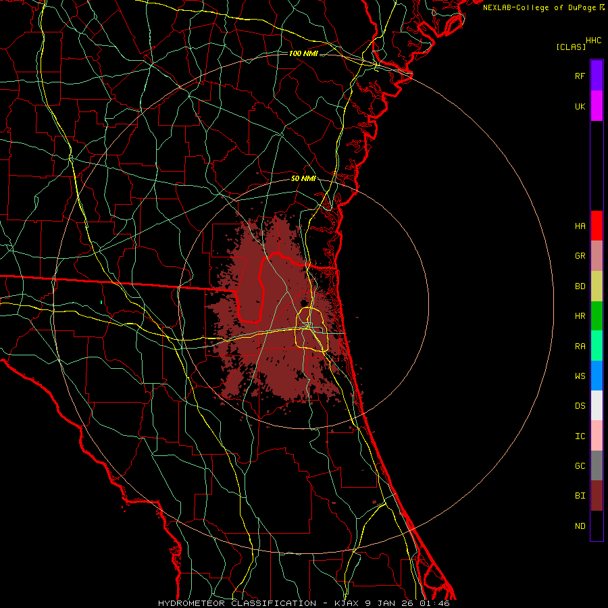Click the BD legend label
The width and height of the screenshot is (608, 608).
(x=580, y=286)
